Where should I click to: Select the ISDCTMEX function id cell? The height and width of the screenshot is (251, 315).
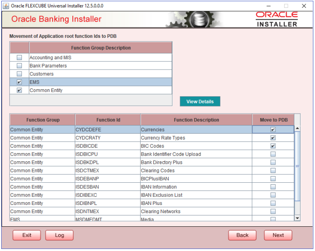point(108,170)
